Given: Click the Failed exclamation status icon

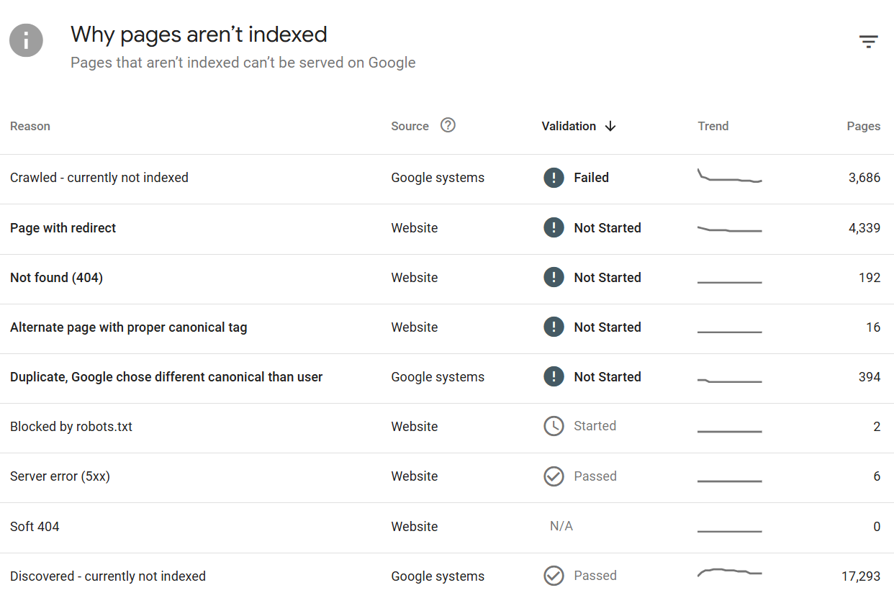Looking at the screenshot, I should pos(554,178).
